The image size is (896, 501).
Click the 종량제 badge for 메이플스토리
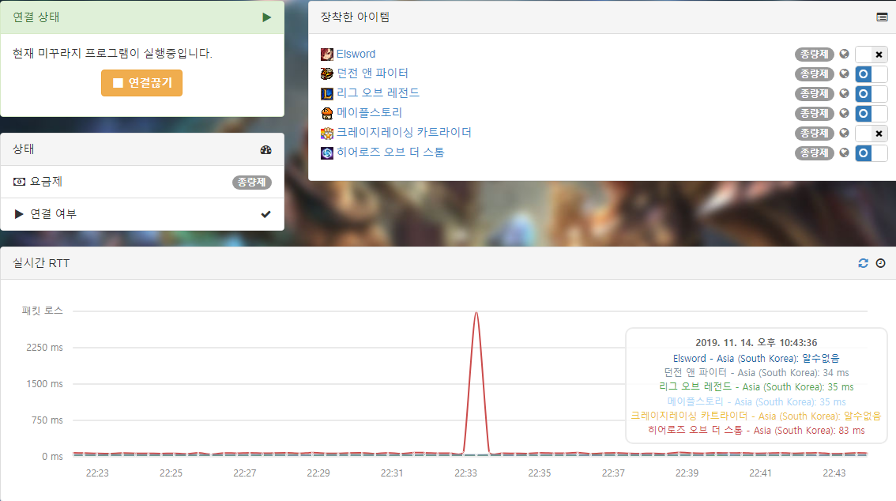[815, 113]
